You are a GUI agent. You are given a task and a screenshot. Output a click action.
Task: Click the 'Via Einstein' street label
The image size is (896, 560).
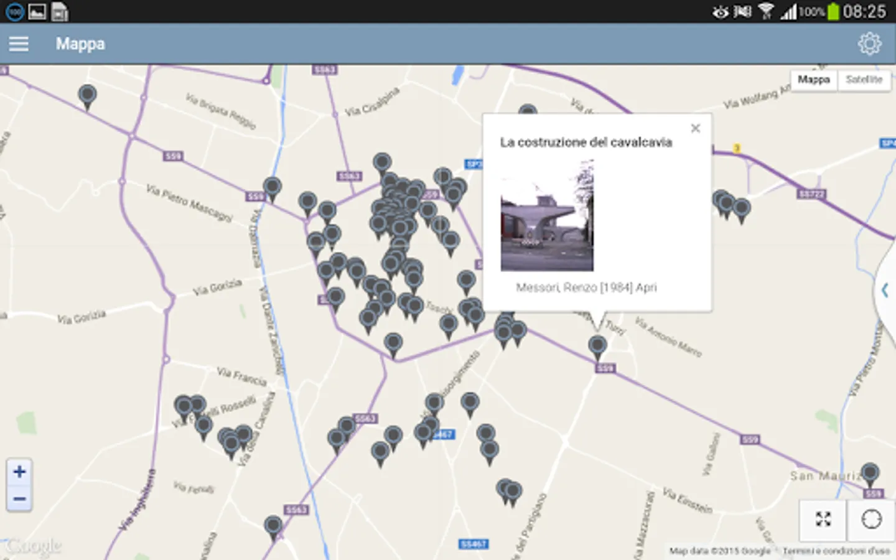pos(687,500)
